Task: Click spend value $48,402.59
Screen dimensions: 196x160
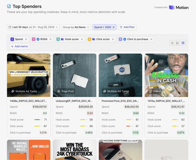Action: (x=132, y=107)
